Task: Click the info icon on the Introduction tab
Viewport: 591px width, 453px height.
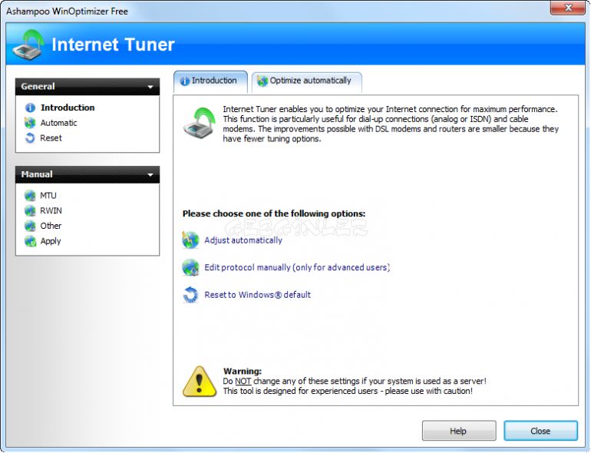Action: (185, 81)
